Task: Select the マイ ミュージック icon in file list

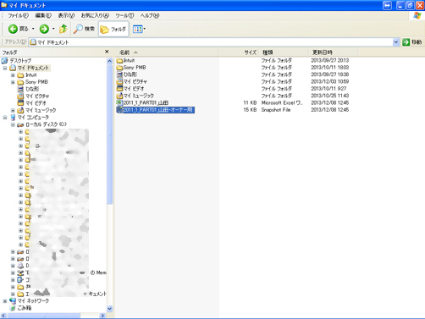Action: tap(119, 96)
